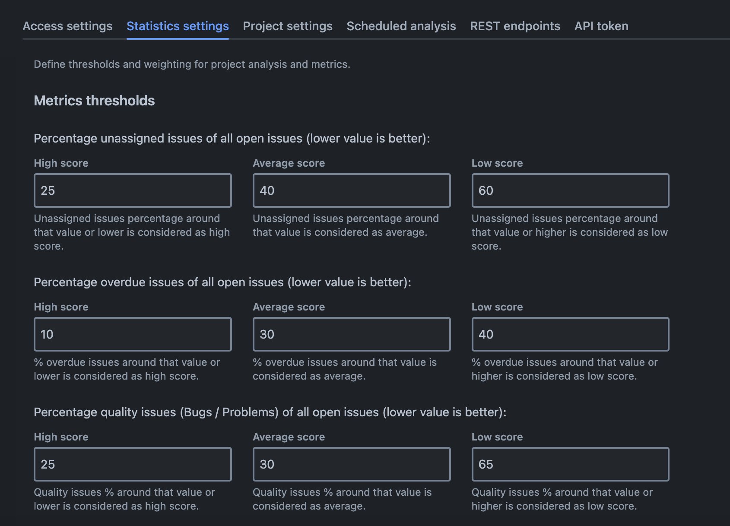Click Low score label for overdue issues
Image resolution: width=730 pixels, height=526 pixels.
pos(497,307)
